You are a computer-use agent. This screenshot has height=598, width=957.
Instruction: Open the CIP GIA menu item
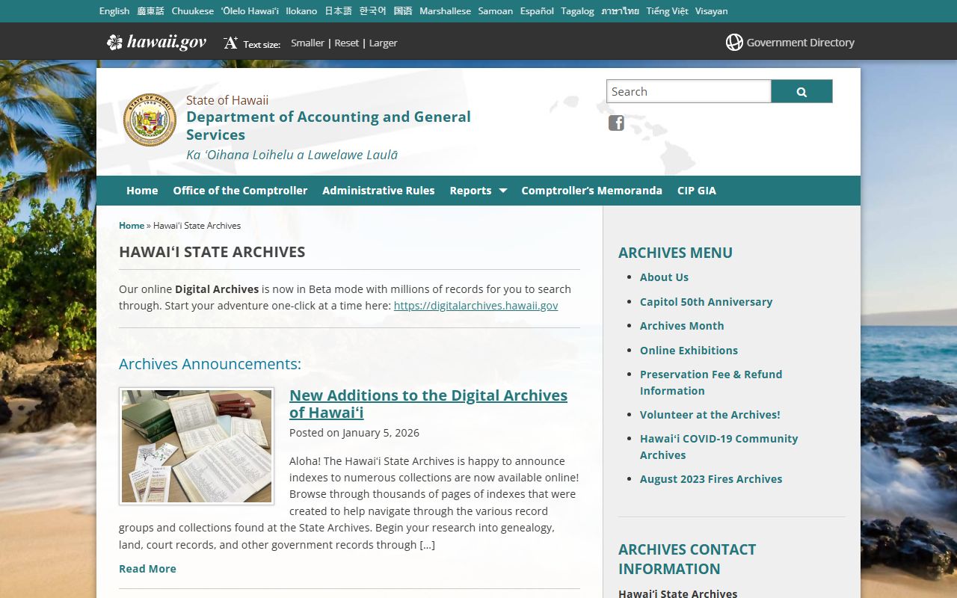tap(696, 191)
